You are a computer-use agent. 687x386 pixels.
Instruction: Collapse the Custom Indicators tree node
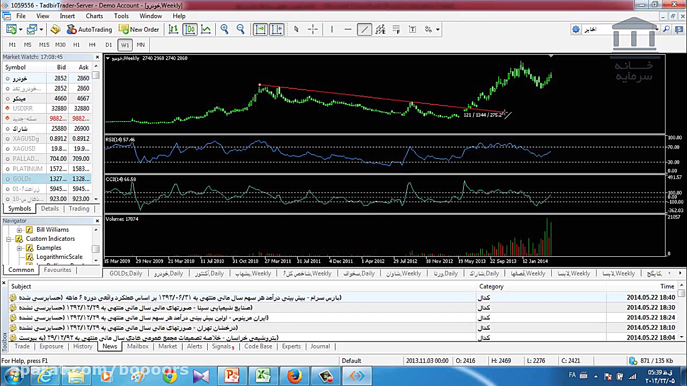click(x=9, y=239)
